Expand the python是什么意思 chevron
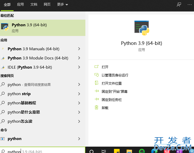194x153 pixels. 79,112
